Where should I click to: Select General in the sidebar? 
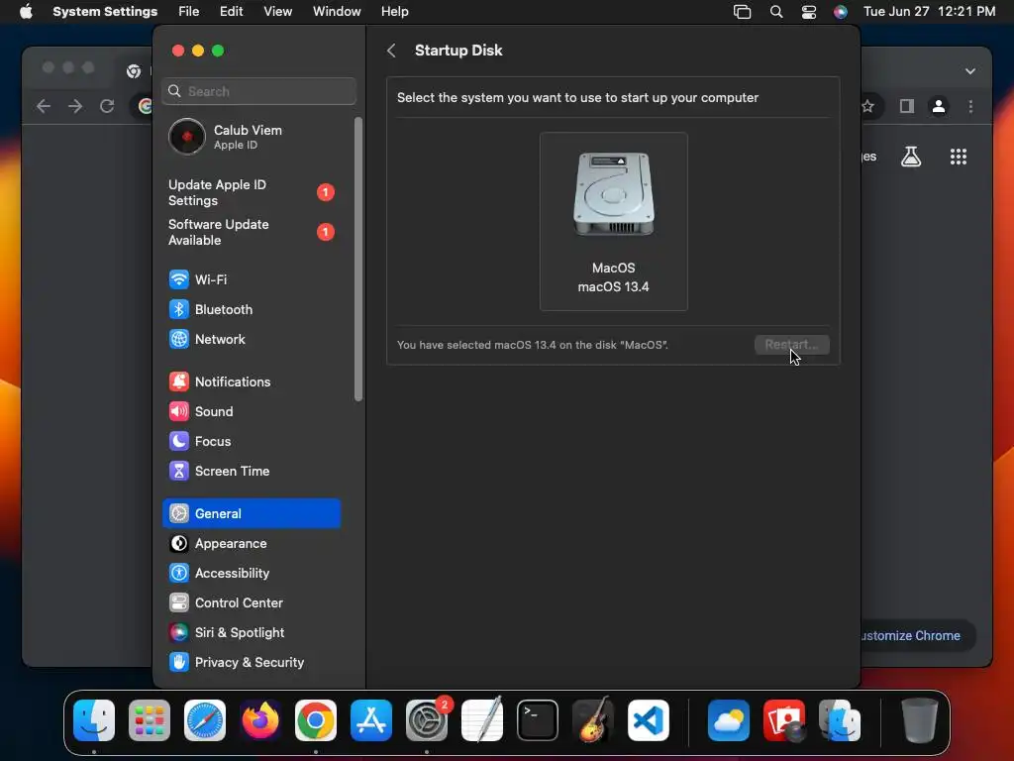coord(251,514)
